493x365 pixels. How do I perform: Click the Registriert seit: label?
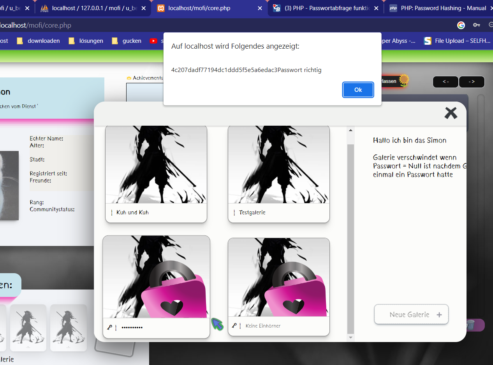[x=48, y=174]
